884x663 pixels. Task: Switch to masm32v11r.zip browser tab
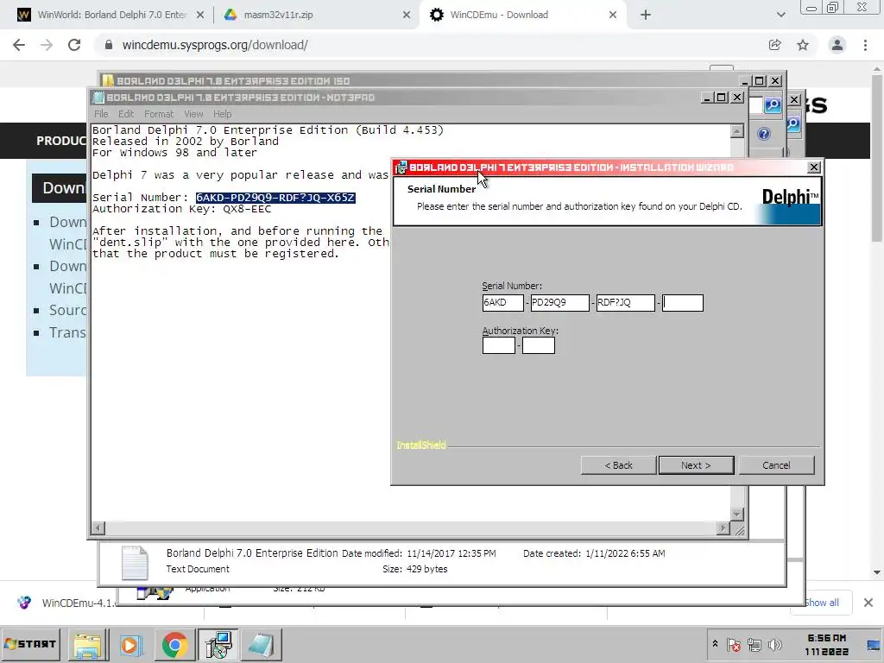(x=279, y=15)
